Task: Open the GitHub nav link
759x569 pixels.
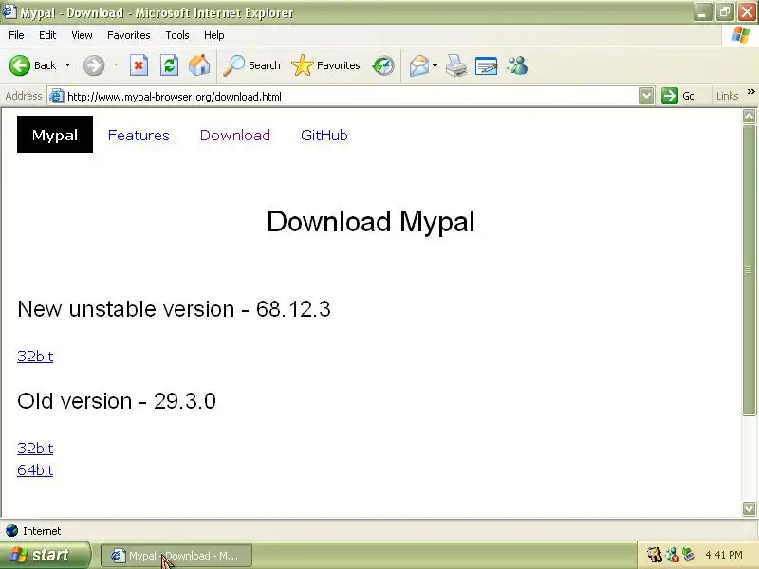Action: 324,135
